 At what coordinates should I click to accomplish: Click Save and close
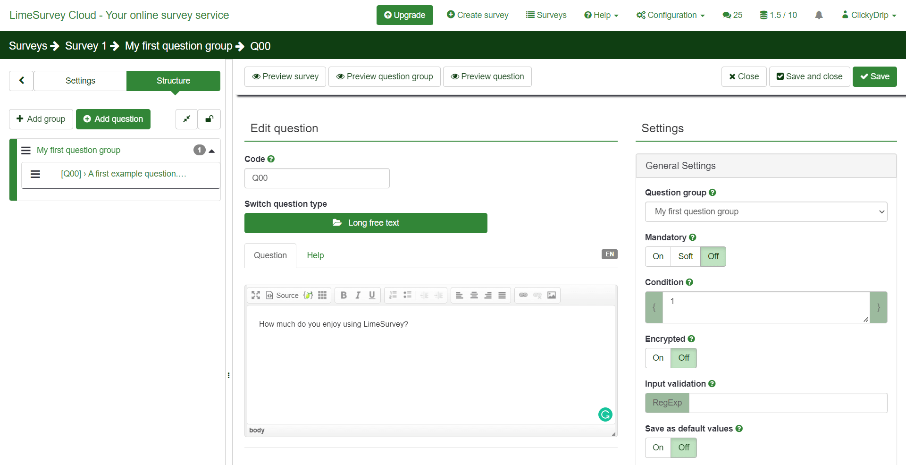point(809,76)
